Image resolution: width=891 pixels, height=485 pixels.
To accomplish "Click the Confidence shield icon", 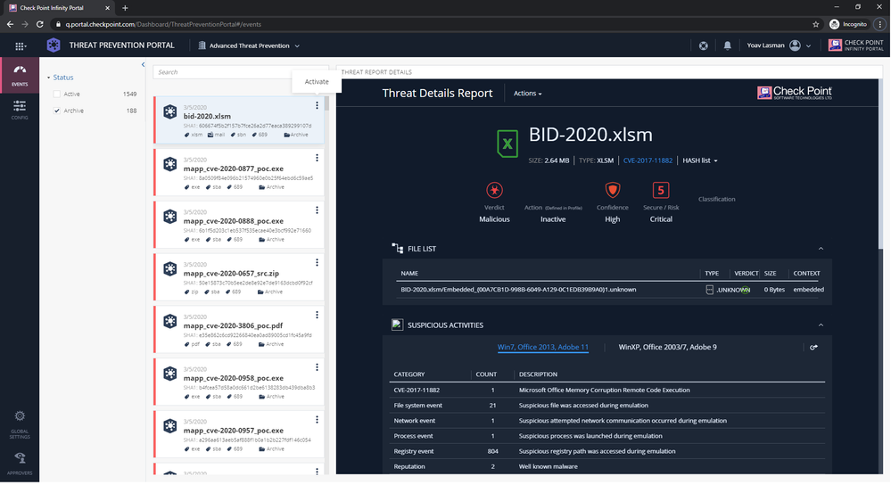I will tap(613, 190).
